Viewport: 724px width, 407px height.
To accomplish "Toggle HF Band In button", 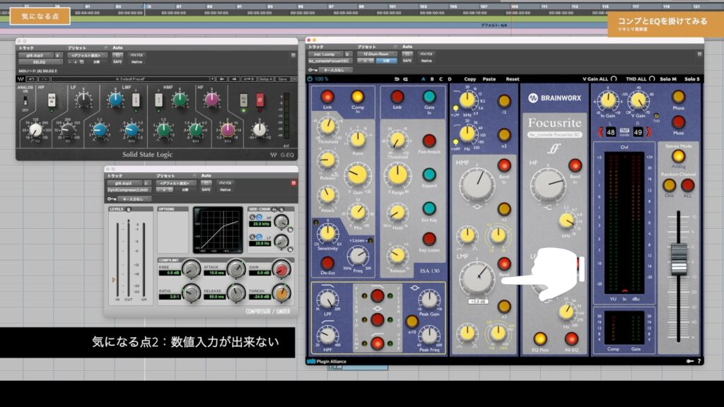I will point(575,165).
